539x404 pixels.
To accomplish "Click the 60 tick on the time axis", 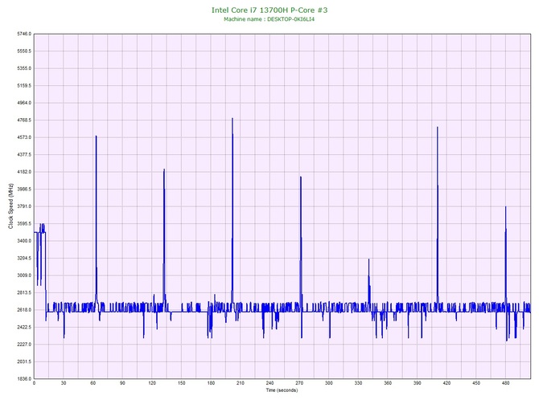I will click(93, 383).
